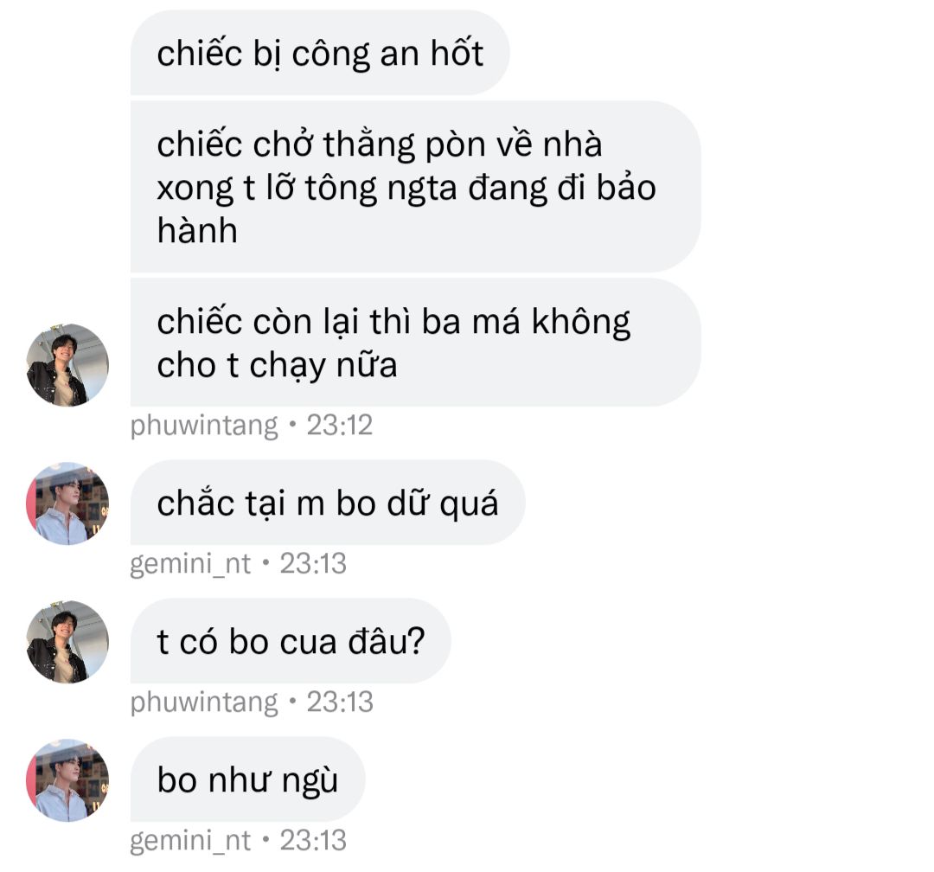The image size is (934, 872).
Task: Select the 'chiếc chở thằng pòn về nhà' message
Action: click(x=416, y=187)
